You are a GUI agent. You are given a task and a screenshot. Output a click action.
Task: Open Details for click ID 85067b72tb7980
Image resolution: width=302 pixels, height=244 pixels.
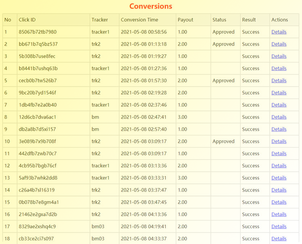pyautogui.click(x=279, y=32)
